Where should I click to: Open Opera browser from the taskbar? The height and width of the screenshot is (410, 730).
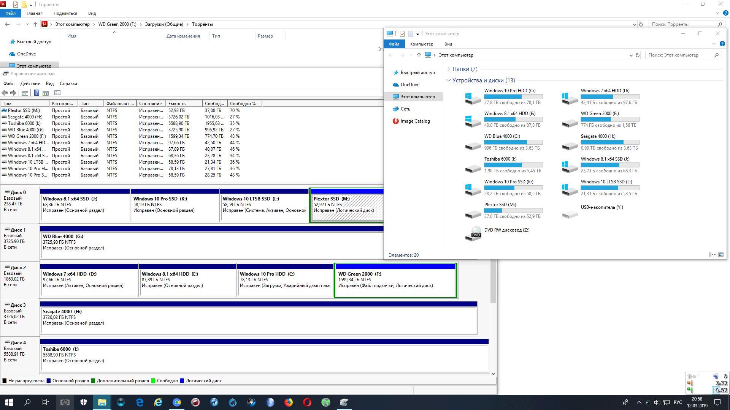(307, 402)
